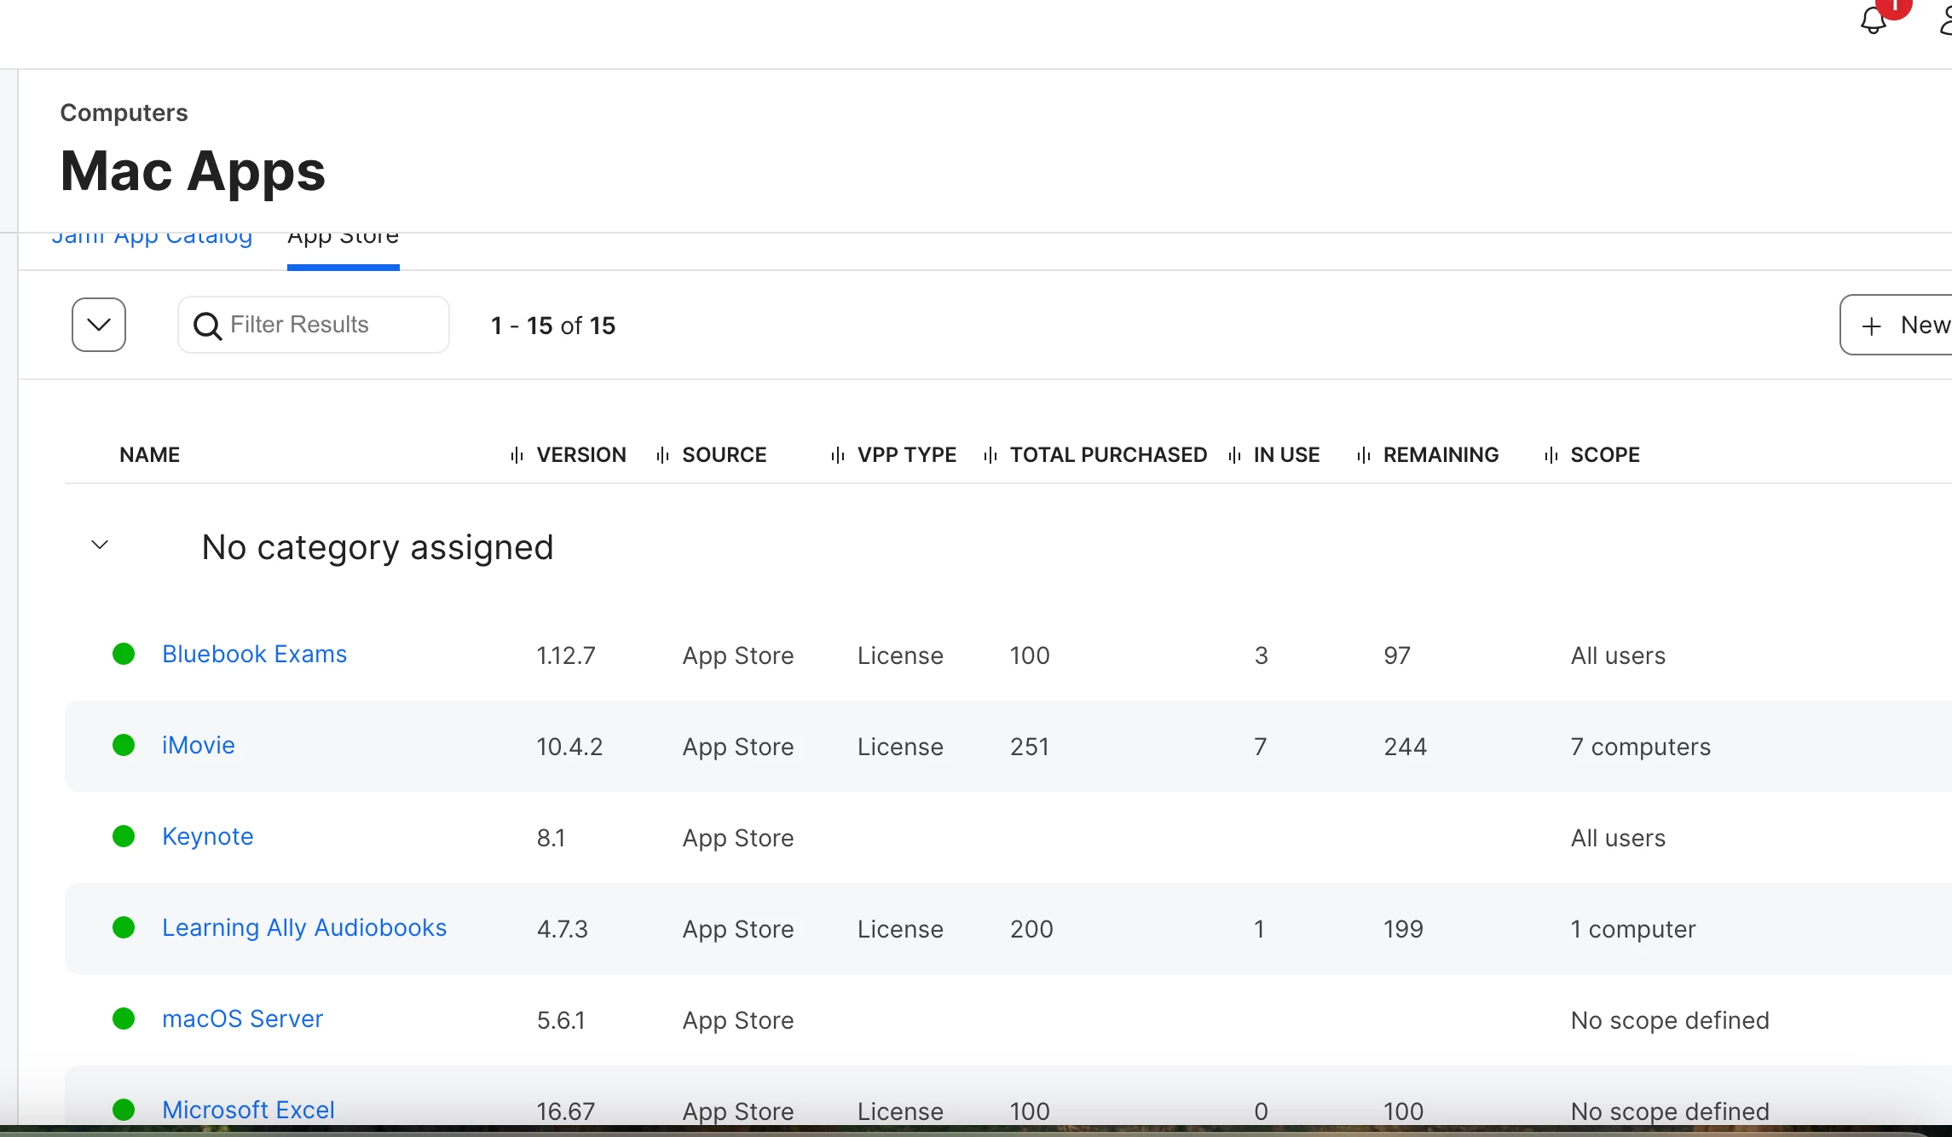This screenshot has width=1952, height=1137.
Task: Sort by the VERSION column header
Action: click(581, 455)
